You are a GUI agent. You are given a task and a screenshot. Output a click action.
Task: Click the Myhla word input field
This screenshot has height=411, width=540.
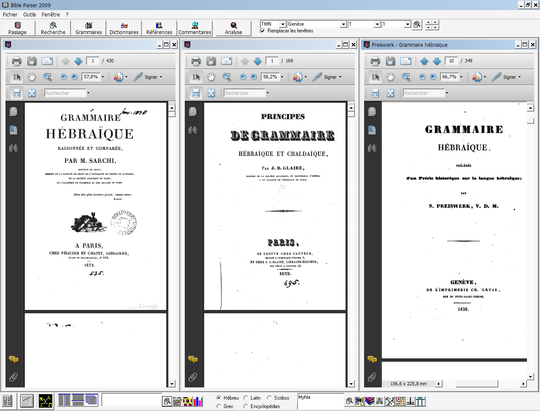pos(321,401)
